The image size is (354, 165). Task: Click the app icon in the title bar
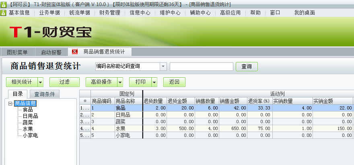click(x=3, y=4)
